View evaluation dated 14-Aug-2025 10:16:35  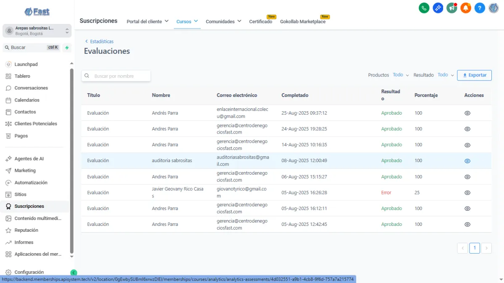467,145
